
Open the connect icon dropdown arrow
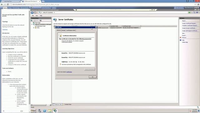tap(33, 20)
